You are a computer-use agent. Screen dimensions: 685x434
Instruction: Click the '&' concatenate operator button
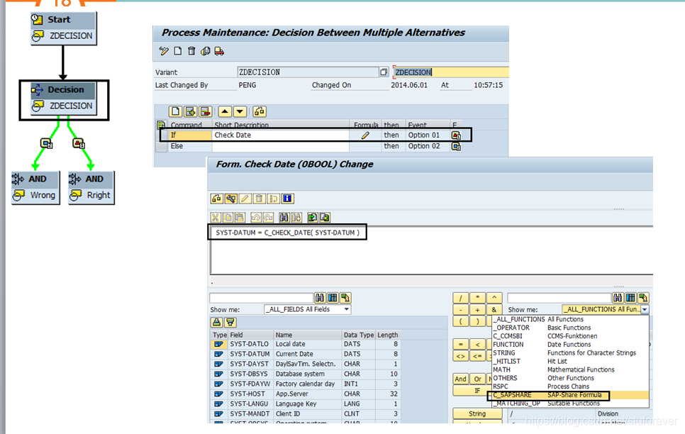coord(494,310)
